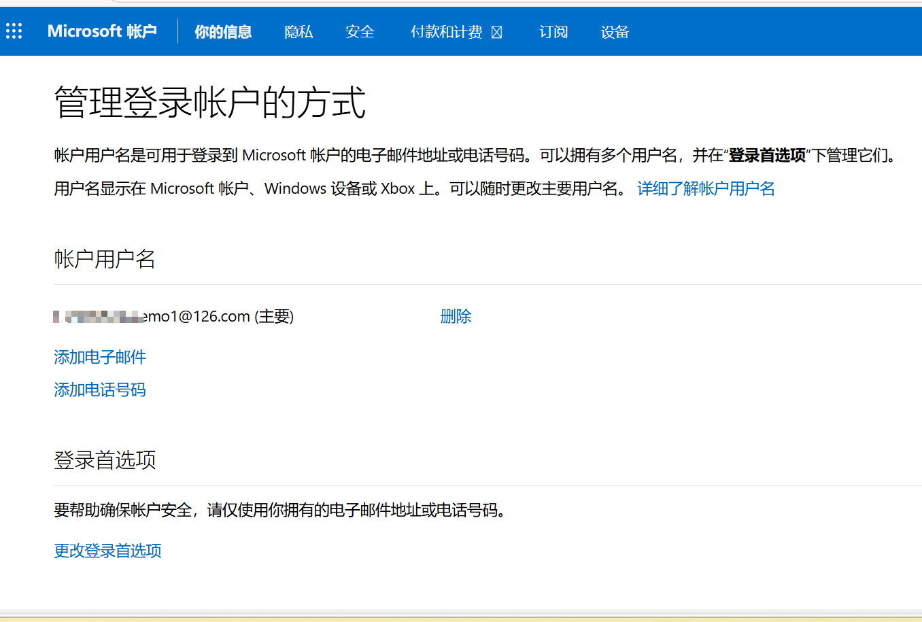Click the security advice sentence under 登录首选项
Viewport: 922px width, 622px height.
click(x=281, y=510)
